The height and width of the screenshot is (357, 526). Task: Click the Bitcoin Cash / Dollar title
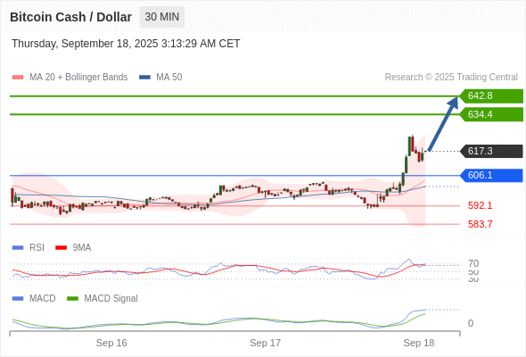[x=70, y=17]
